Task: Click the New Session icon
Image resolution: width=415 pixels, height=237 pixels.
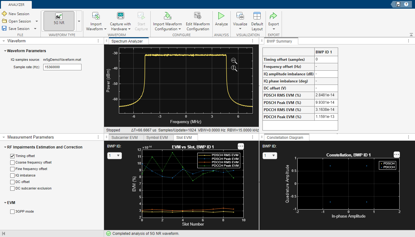Action: point(4,14)
